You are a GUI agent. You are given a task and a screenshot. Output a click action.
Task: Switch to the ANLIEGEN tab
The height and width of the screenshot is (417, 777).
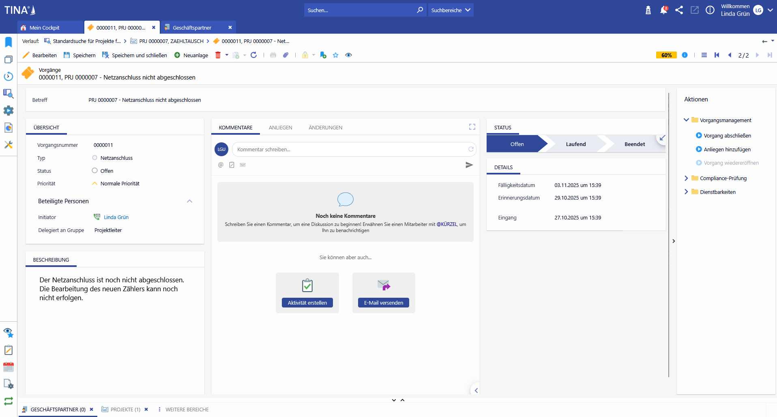pyautogui.click(x=280, y=128)
